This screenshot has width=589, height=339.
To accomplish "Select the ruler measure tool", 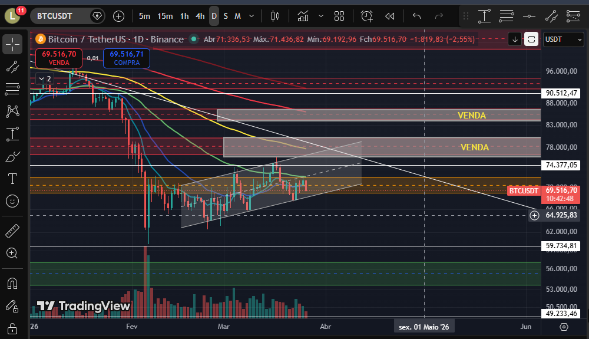I will 12,231.
